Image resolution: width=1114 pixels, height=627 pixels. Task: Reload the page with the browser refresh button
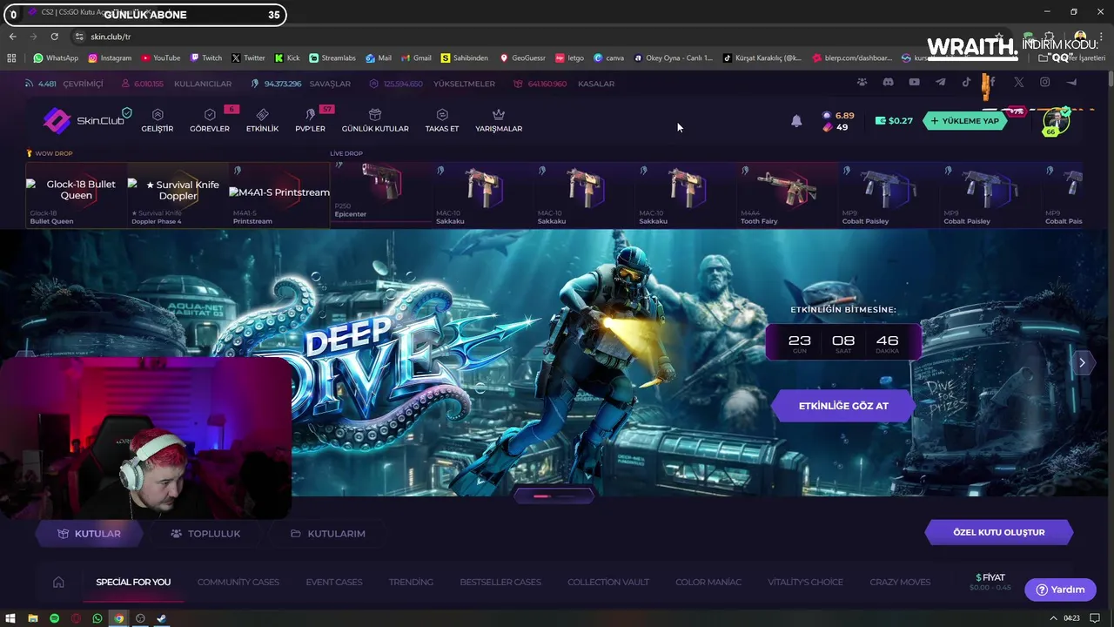click(54, 37)
